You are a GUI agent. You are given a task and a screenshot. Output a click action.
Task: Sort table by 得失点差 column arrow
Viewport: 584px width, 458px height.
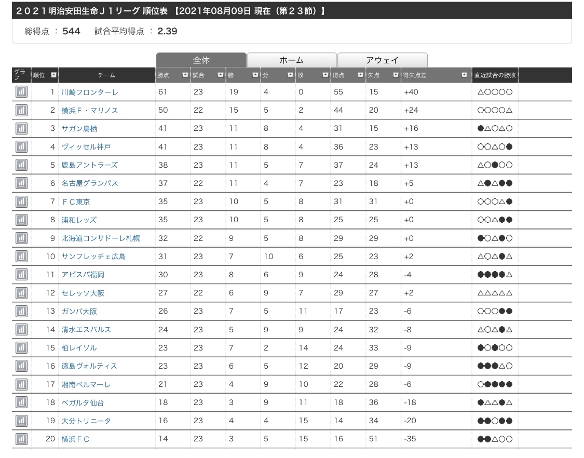coord(464,75)
